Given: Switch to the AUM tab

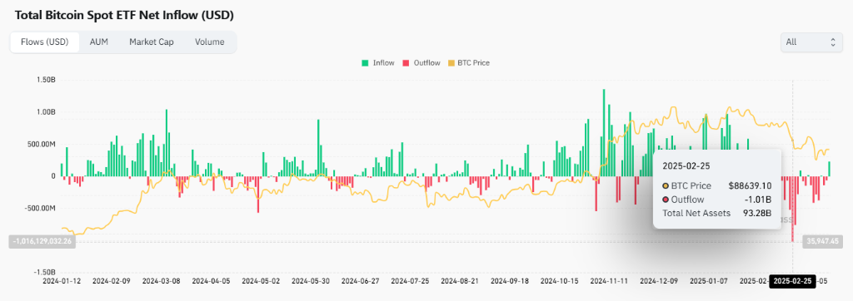Looking at the screenshot, I should tap(99, 42).
